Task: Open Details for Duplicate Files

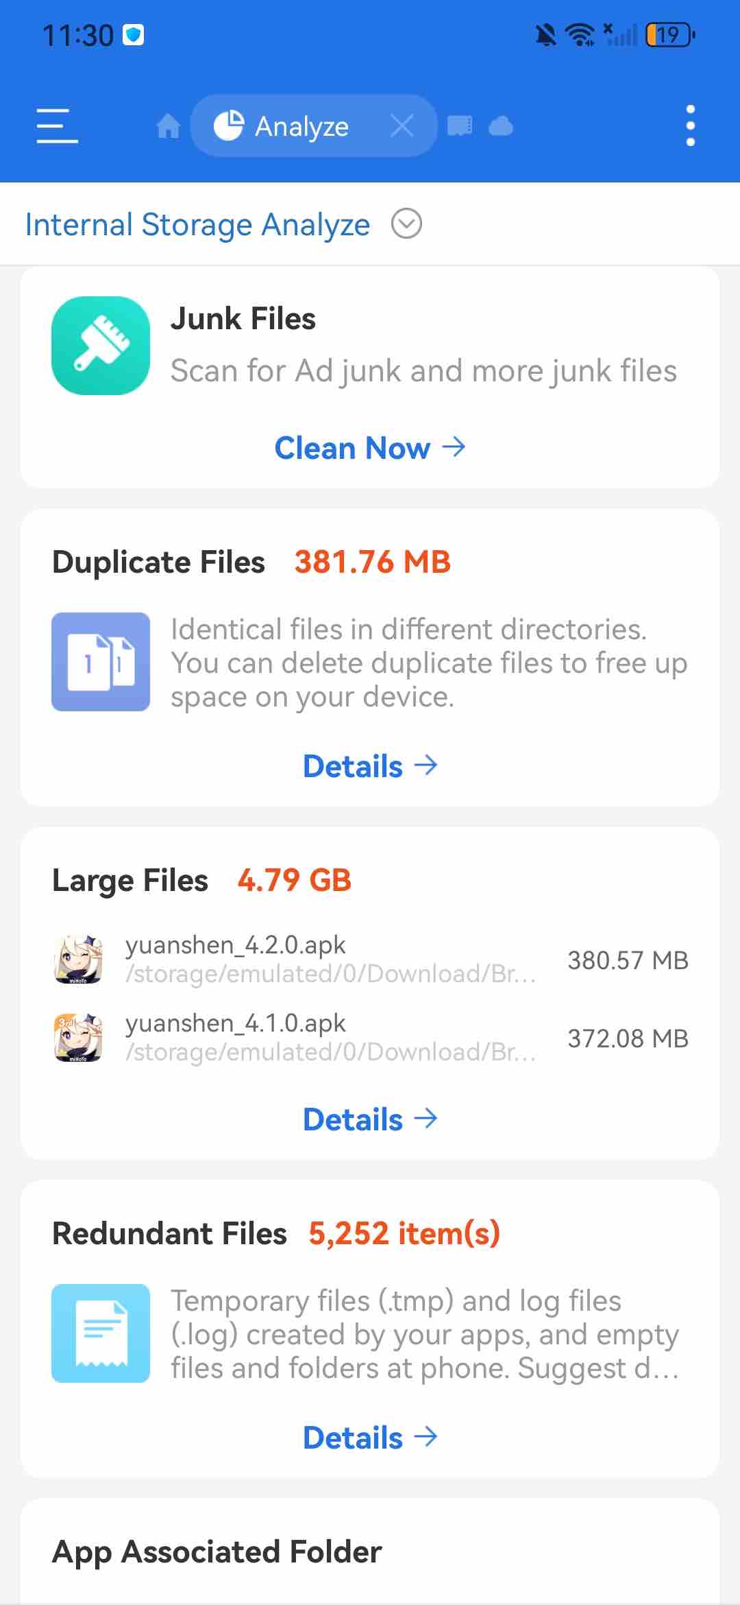Action: point(370,766)
